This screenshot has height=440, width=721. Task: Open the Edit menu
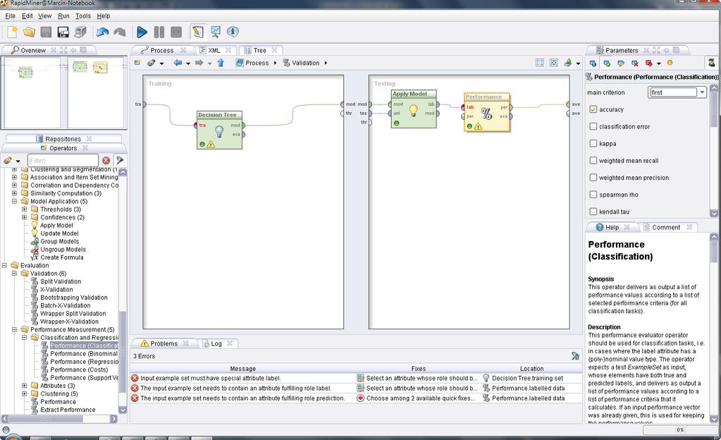coord(27,16)
